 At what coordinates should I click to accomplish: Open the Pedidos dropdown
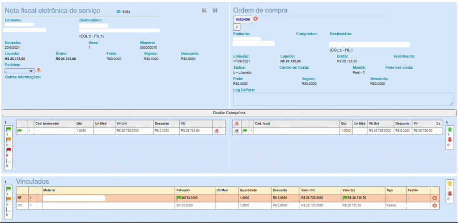point(20,70)
